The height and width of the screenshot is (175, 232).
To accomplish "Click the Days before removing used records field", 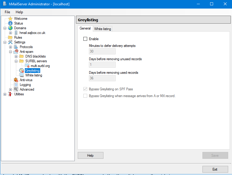I will 102,78.
